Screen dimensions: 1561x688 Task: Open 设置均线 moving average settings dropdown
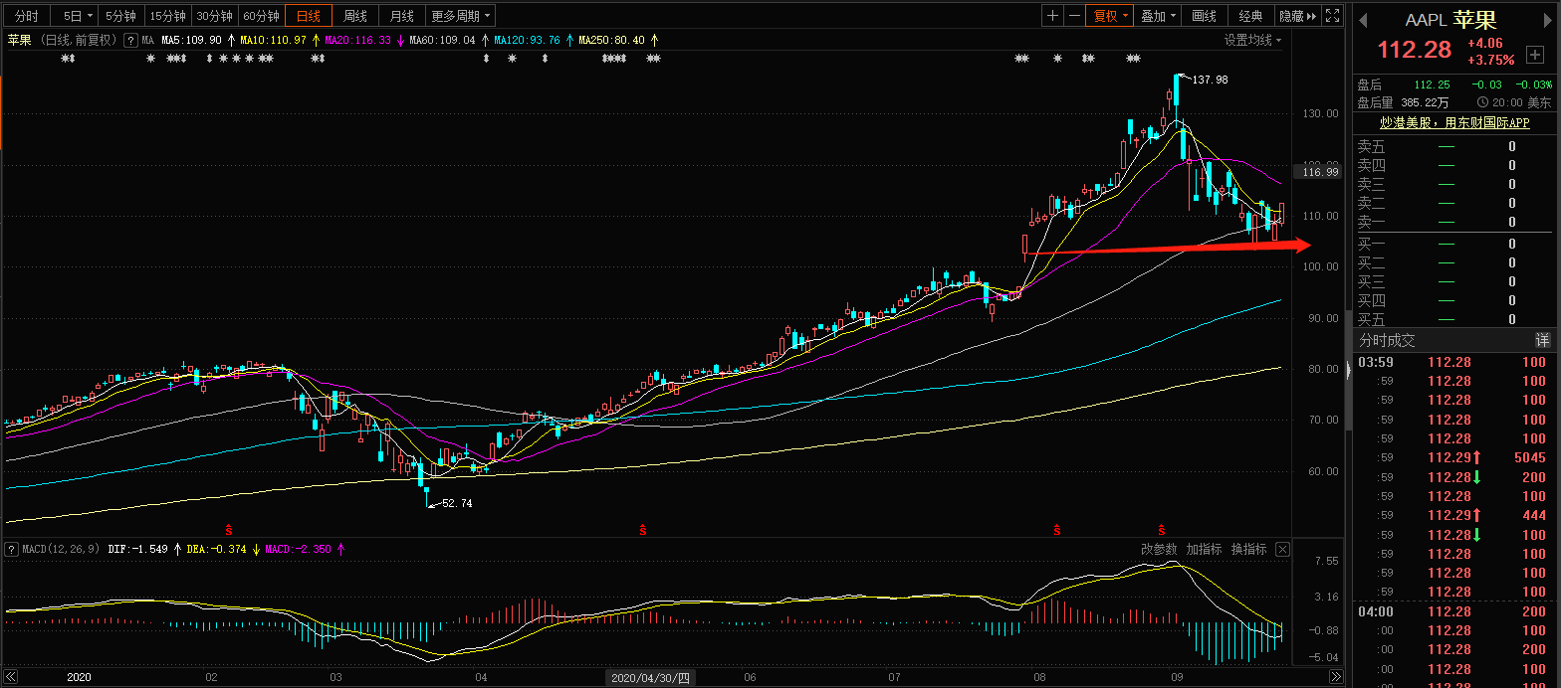(x=1252, y=40)
